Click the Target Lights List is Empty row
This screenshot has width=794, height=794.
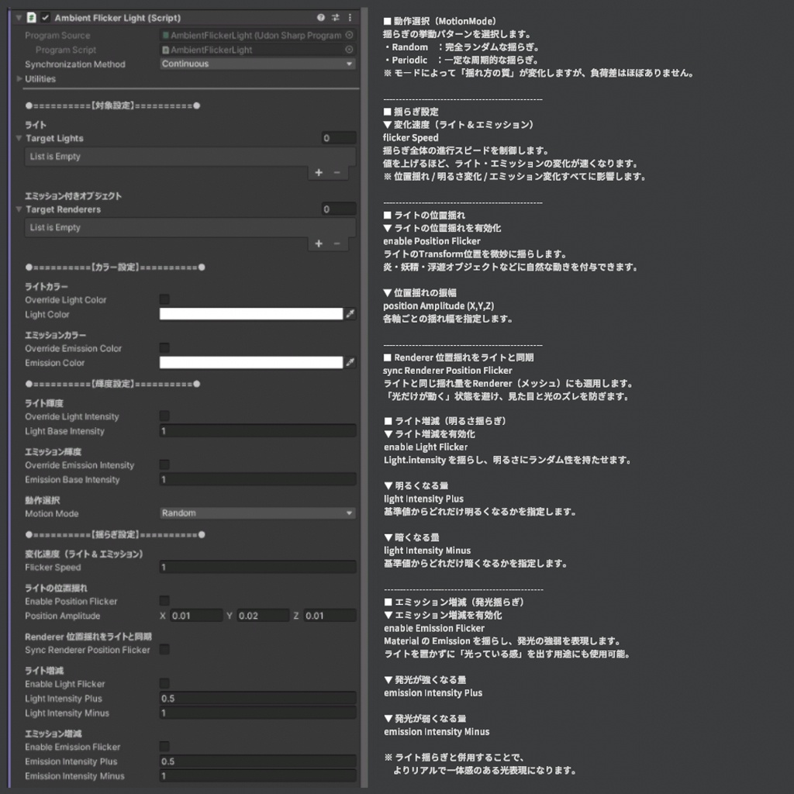click(190, 157)
